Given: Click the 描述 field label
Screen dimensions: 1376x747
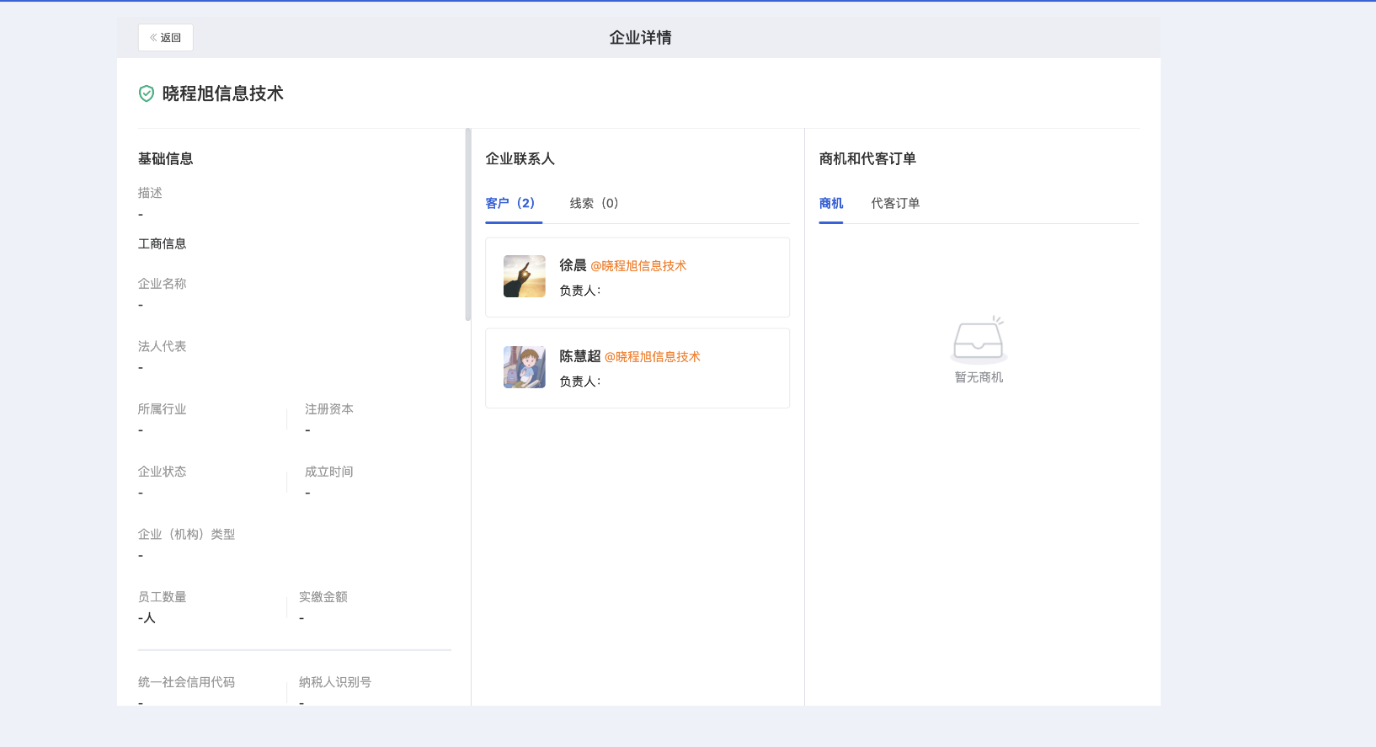Looking at the screenshot, I should [150, 193].
